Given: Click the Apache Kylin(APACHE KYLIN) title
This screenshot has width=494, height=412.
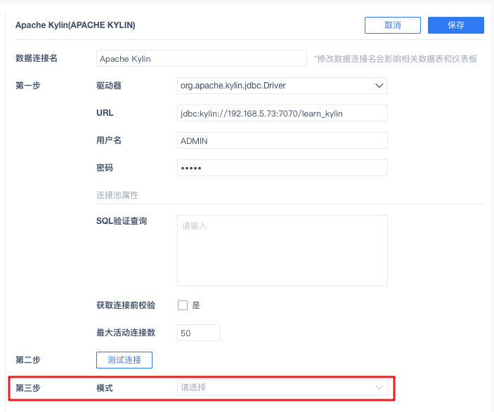Looking at the screenshot, I should pyautogui.click(x=75, y=25).
